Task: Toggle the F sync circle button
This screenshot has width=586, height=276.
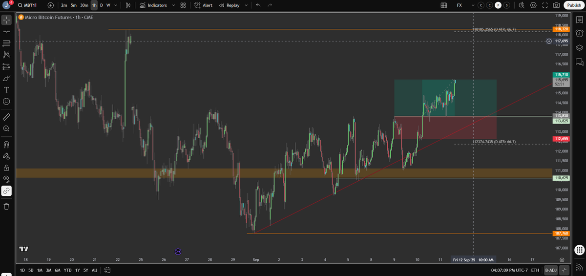Action: coord(498,5)
